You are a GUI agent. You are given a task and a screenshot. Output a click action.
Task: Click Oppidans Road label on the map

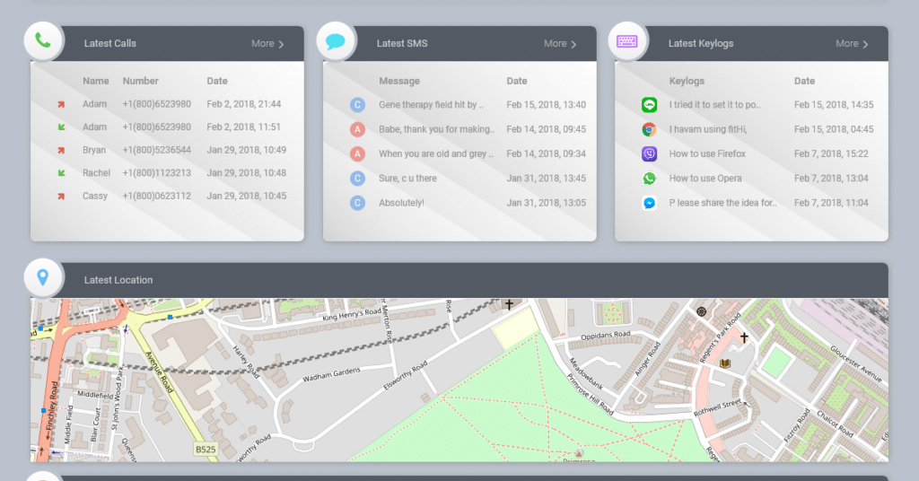(606, 336)
